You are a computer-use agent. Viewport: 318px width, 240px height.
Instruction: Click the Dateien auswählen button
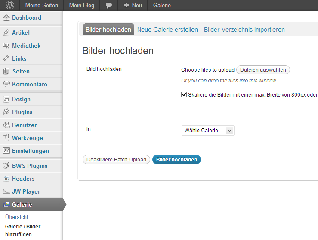point(263,70)
